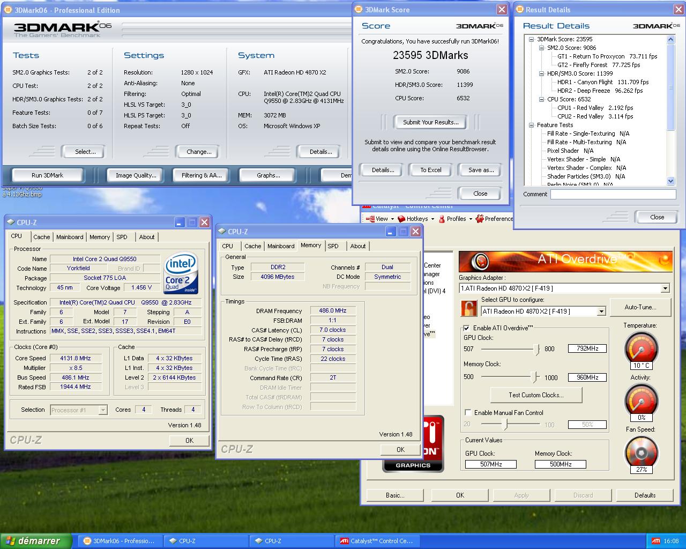Click Result Details tree scrollbar down arrow
686x549 pixels.
[x=671, y=181]
